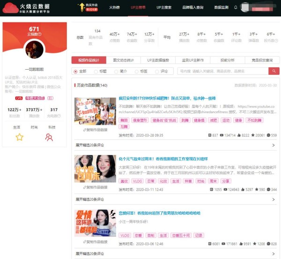
Task: Switch to the 监测UP主新作 tab
Action: (x=193, y=60)
